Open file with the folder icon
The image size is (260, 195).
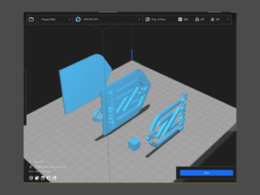point(31,19)
